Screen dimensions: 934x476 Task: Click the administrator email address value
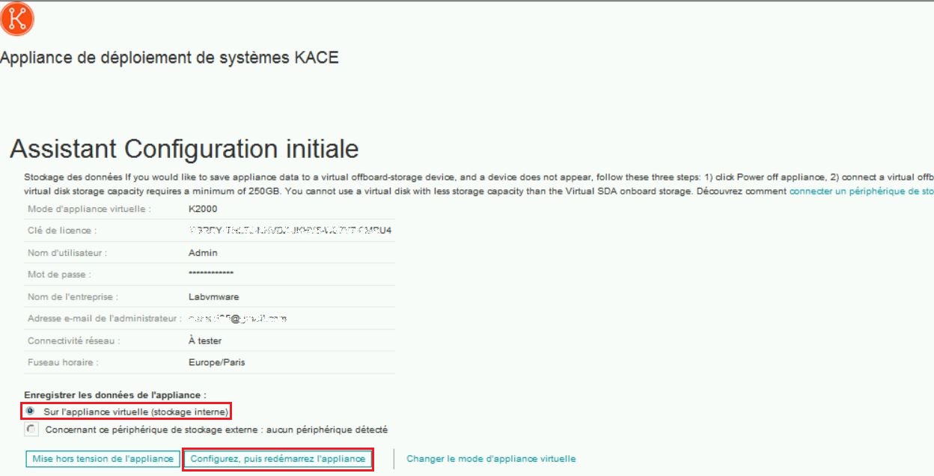click(238, 318)
